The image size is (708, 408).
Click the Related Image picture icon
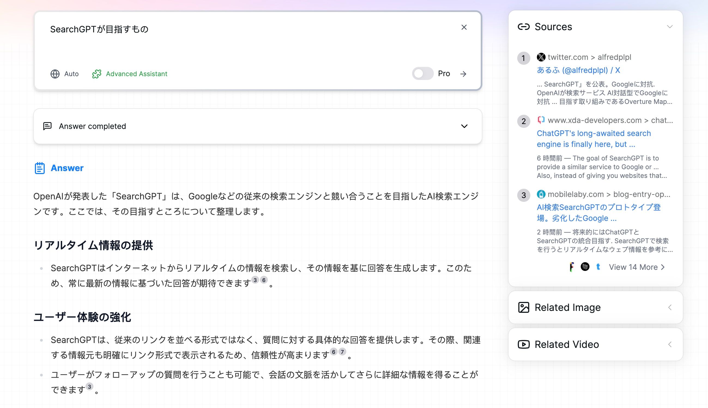(x=524, y=307)
